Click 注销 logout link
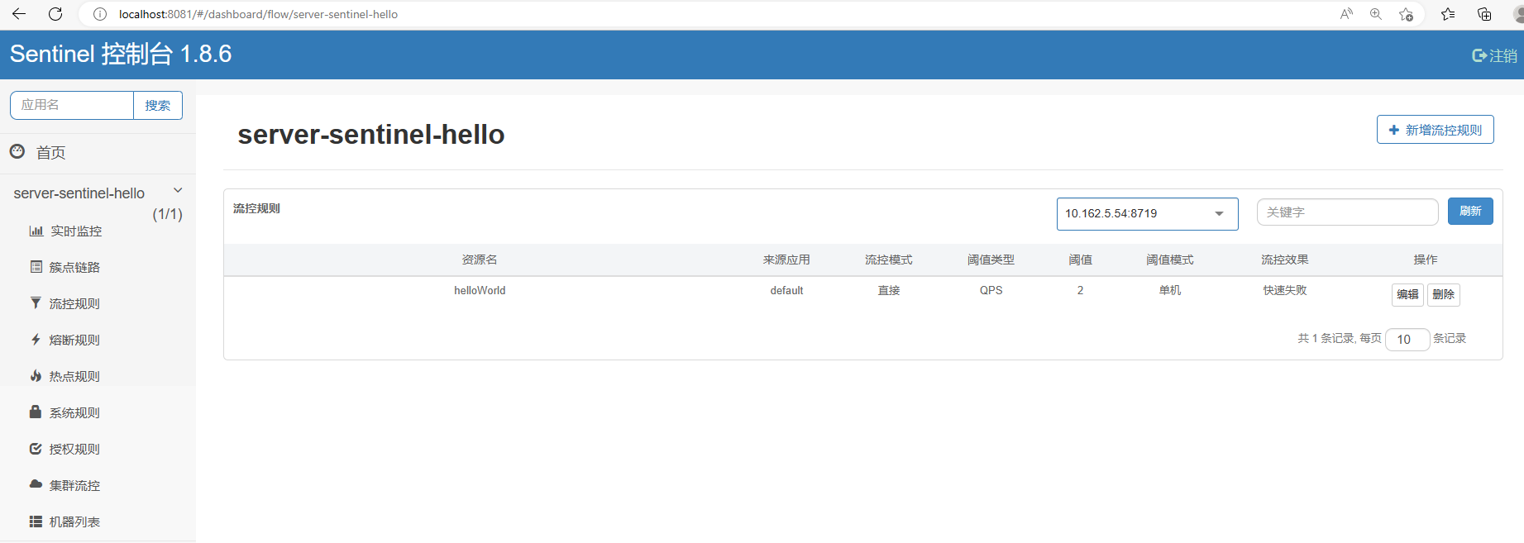 1503,55
